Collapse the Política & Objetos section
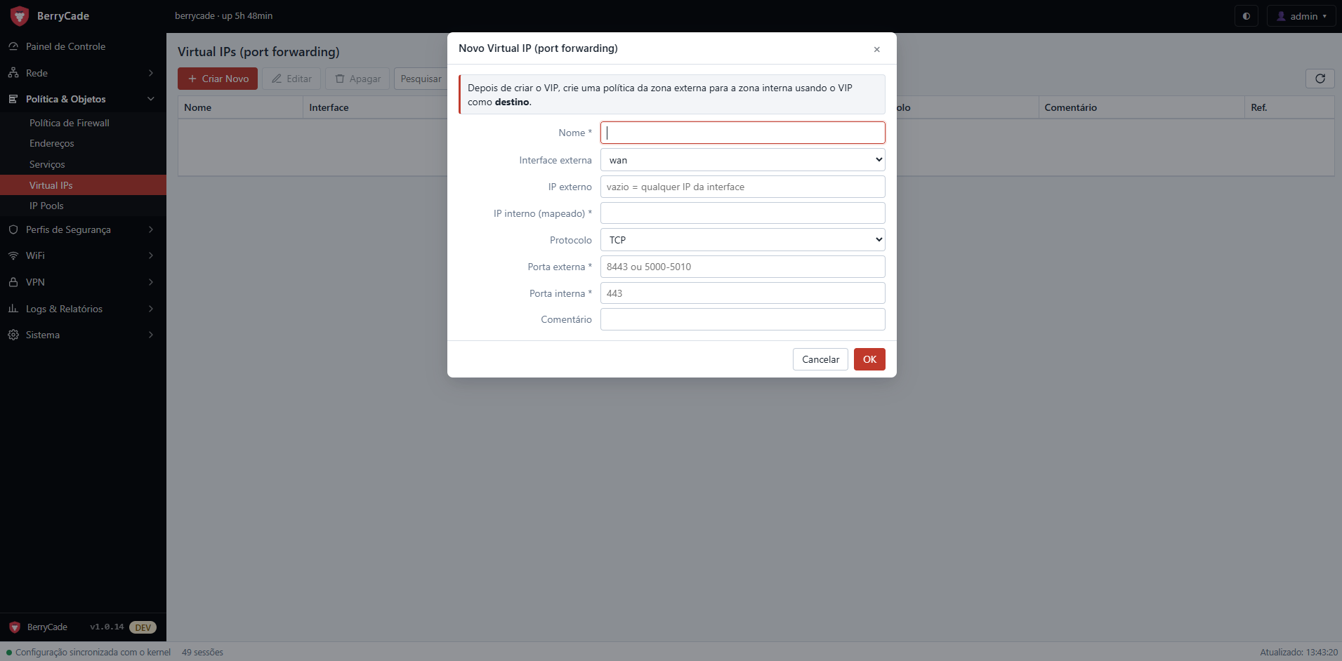 coord(83,99)
